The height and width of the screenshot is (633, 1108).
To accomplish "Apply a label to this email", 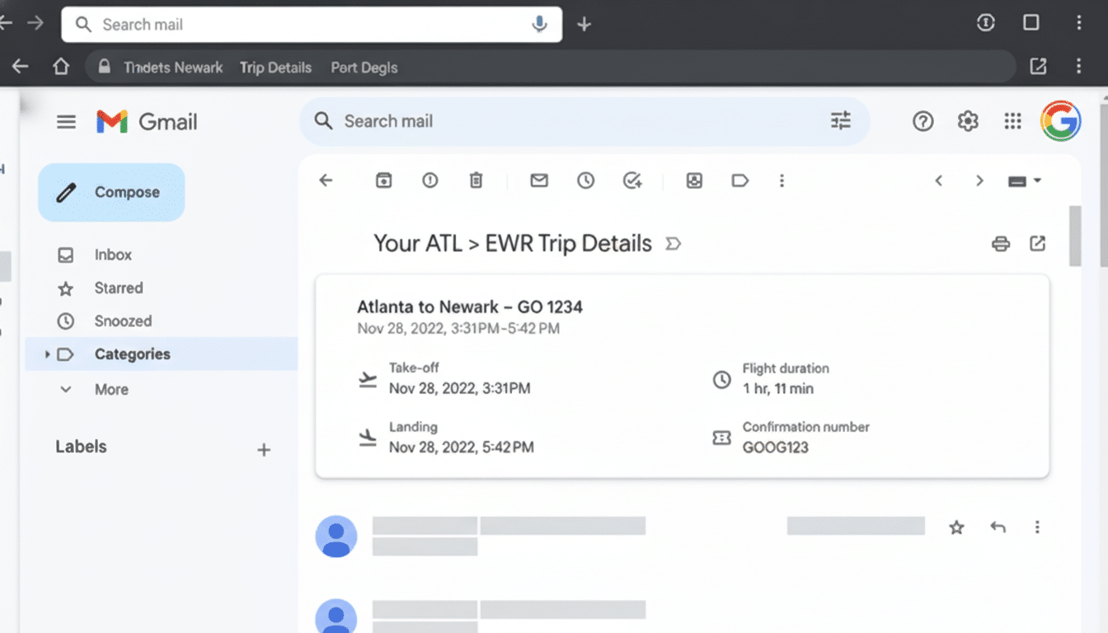I will point(740,180).
